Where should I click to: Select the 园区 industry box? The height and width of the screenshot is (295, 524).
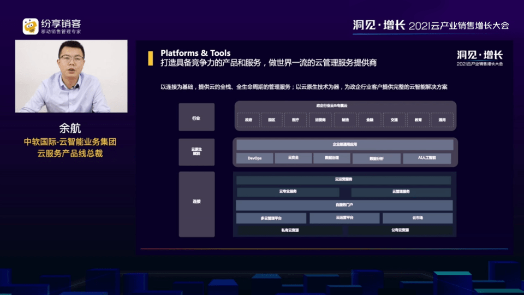point(272,120)
